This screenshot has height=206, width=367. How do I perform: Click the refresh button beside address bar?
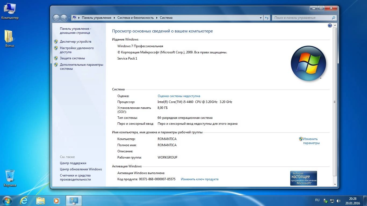[267, 18]
